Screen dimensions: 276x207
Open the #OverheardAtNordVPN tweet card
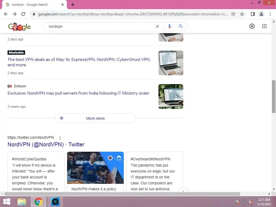pos(155,172)
